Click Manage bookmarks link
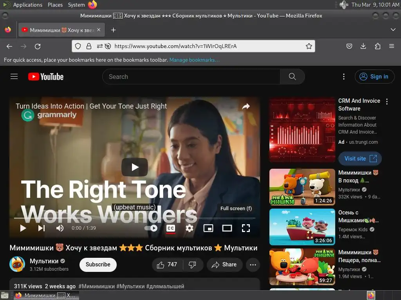 [194, 60]
